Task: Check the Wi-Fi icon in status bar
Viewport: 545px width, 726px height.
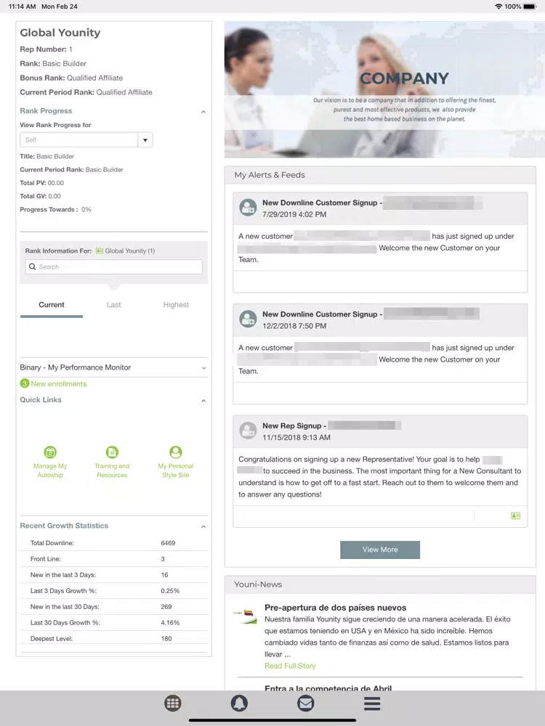Action: tap(498, 7)
